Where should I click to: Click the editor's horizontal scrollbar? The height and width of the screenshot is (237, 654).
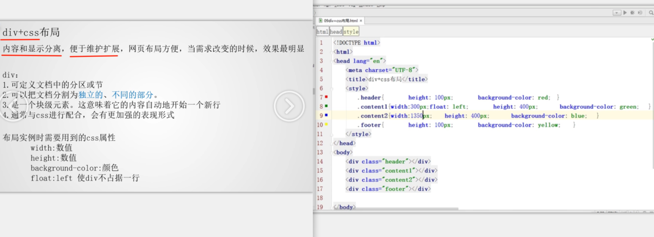[x=395, y=209]
